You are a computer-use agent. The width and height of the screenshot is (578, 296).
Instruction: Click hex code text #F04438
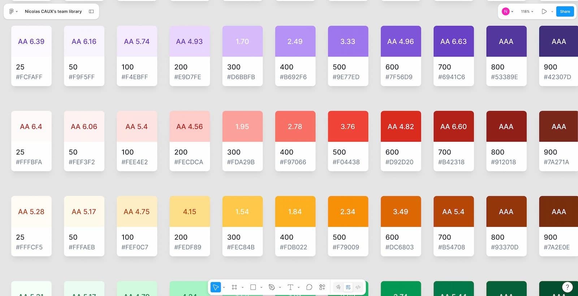coord(346,162)
